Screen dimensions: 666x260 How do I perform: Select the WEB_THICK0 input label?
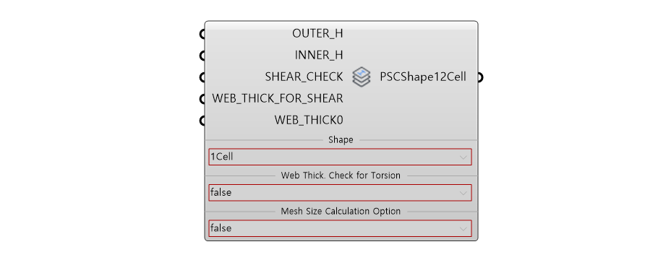[x=308, y=120]
